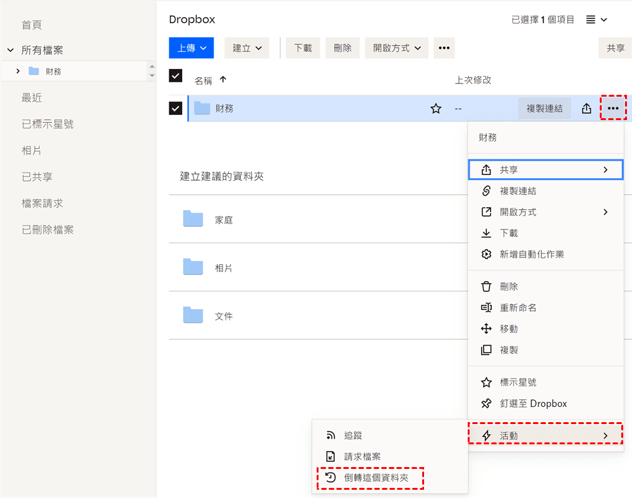The height and width of the screenshot is (498, 632).
Task: Click the 下載 toolbar button
Action: point(303,48)
